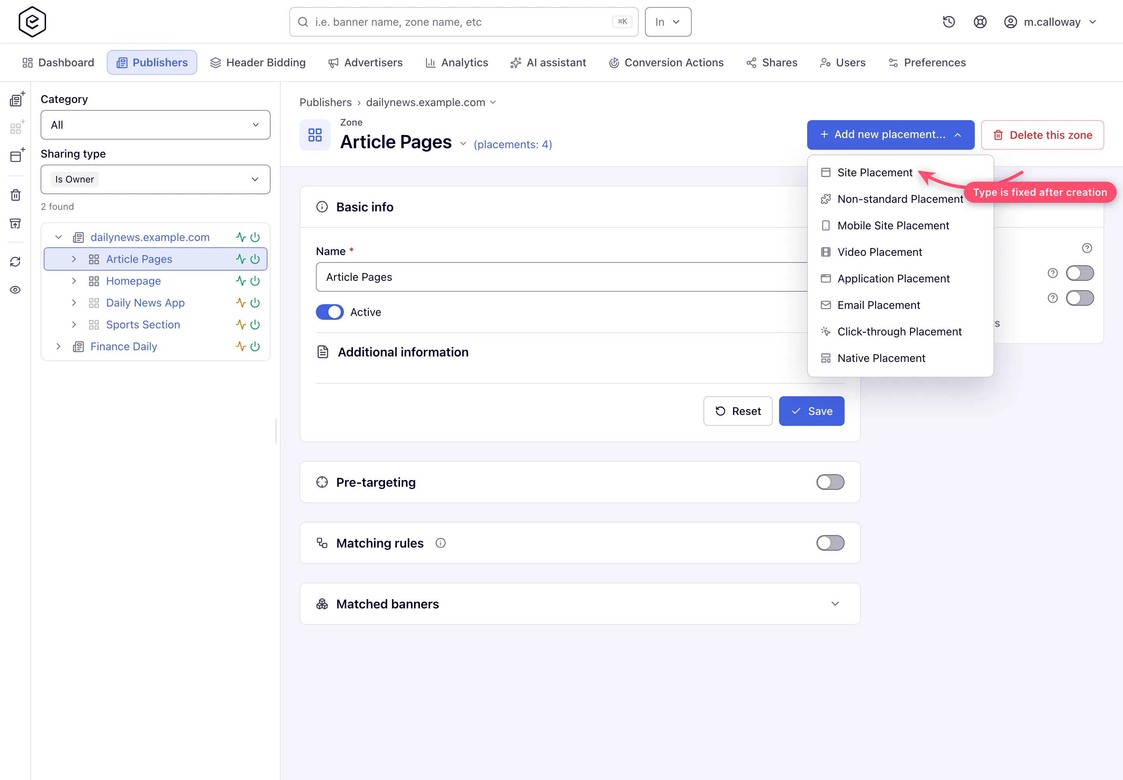Click the Homepage zone activity pulse icon

(241, 281)
